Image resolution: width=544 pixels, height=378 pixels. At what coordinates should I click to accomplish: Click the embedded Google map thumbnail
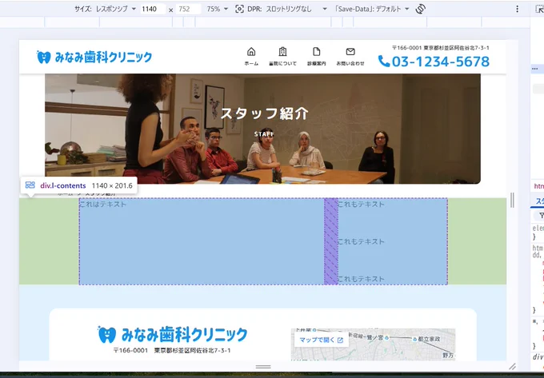point(373,344)
